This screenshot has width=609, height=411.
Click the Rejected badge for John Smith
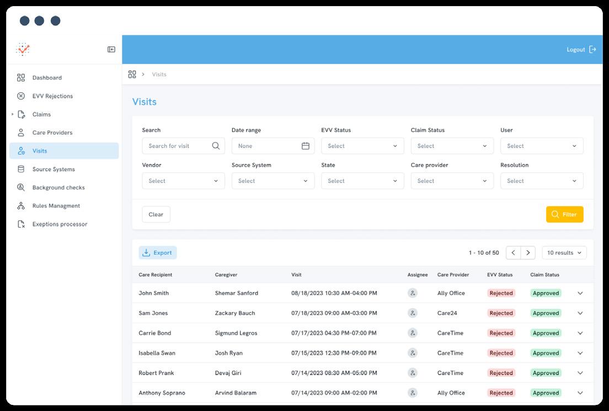[501, 293]
